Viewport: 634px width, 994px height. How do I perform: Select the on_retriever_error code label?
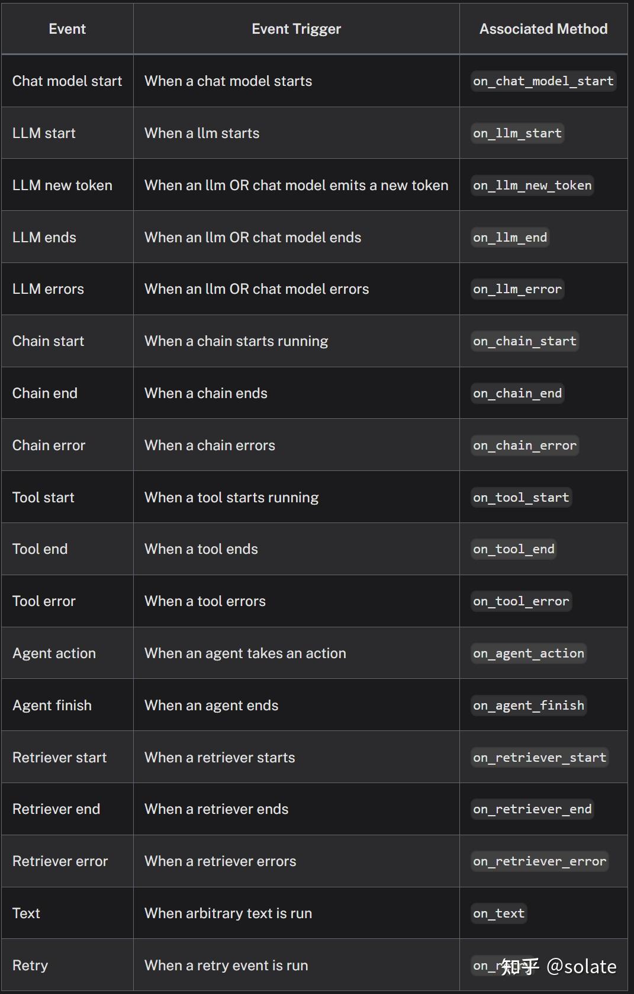[x=540, y=861]
